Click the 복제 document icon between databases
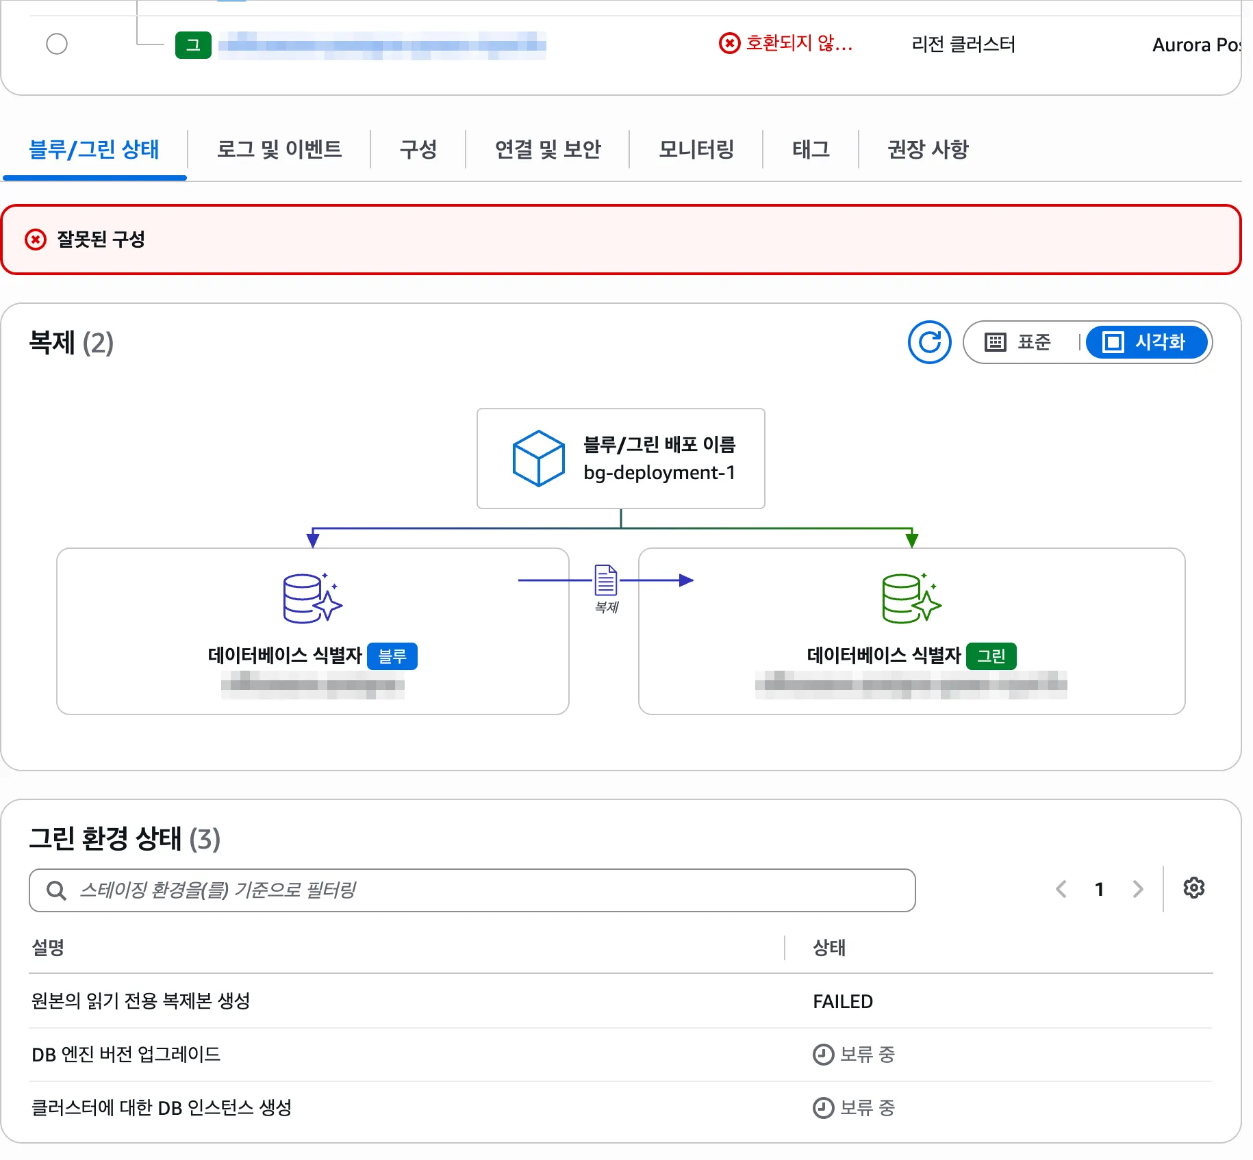The height and width of the screenshot is (1160, 1253). pyautogui.click(x=606, y=580)
